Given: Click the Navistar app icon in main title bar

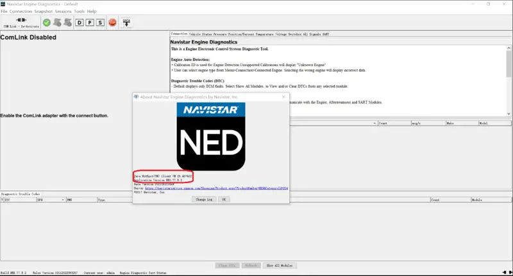Looking at the screenshot, I should point(3,4).
